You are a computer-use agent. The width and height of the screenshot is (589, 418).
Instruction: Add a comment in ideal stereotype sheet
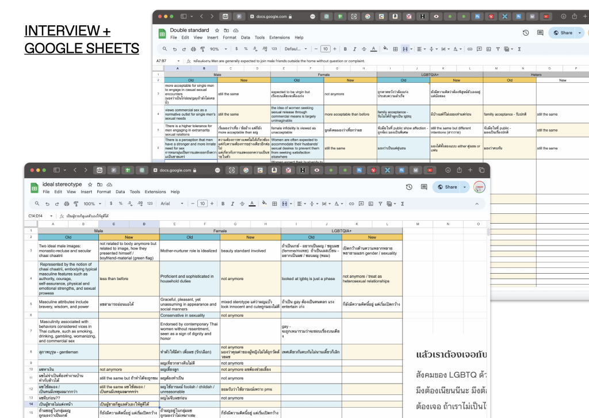pos(361,204)
